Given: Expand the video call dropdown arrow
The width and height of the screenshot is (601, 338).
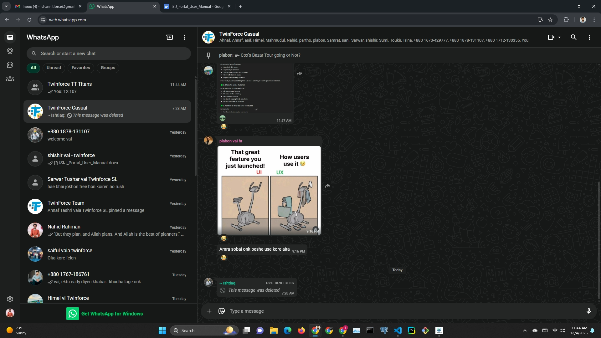Looking at the screenshot, I should tap(559, 37).
